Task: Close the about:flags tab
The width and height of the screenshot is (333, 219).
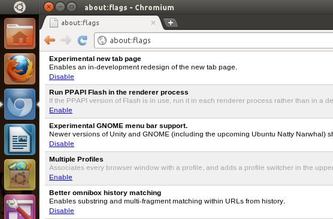Action: 153,23
